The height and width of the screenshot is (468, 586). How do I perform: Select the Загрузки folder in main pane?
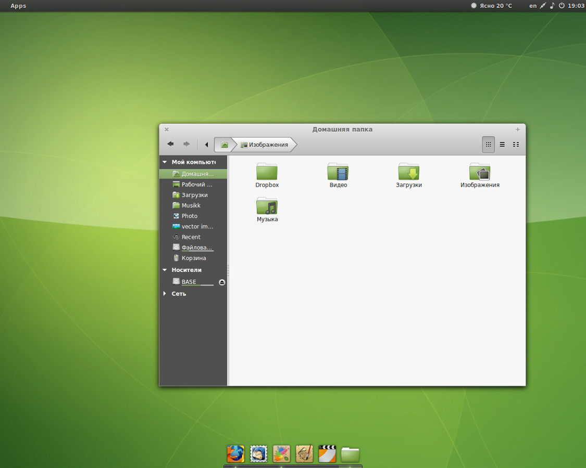point(409,175)
